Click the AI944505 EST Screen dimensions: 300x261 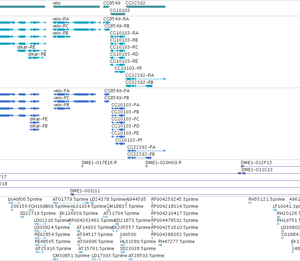[x=127, y=203]
